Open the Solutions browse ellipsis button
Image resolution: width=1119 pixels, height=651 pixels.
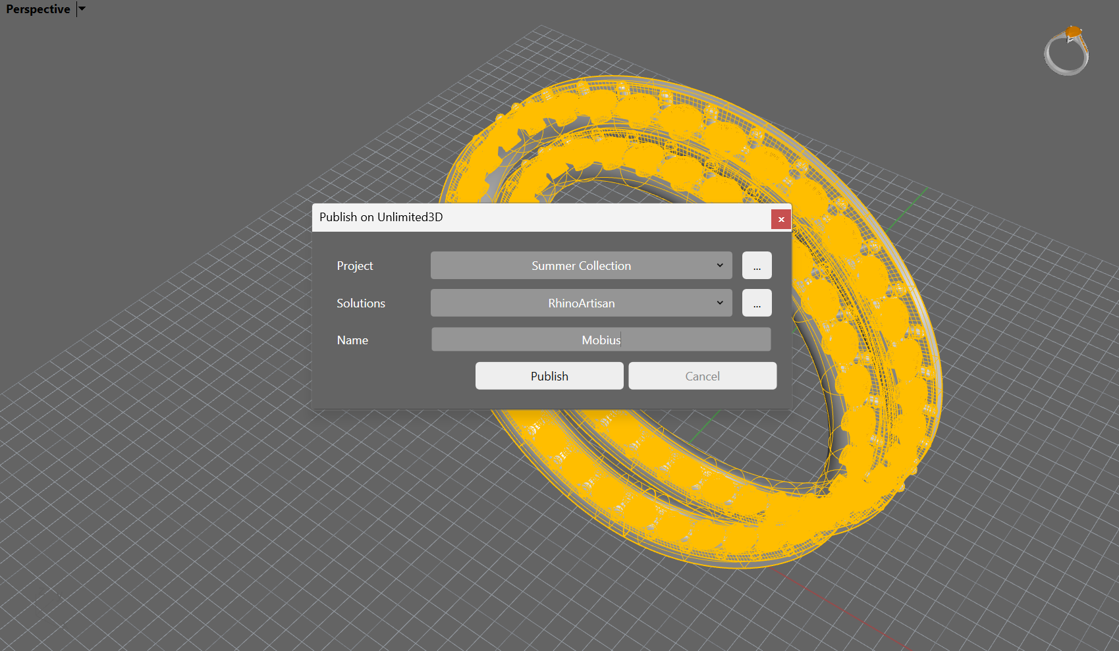(757, 303)
